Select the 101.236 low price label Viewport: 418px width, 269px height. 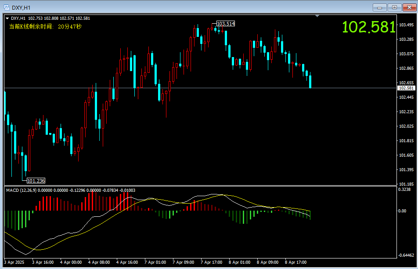pyautogui.click(x=36, y=180)
